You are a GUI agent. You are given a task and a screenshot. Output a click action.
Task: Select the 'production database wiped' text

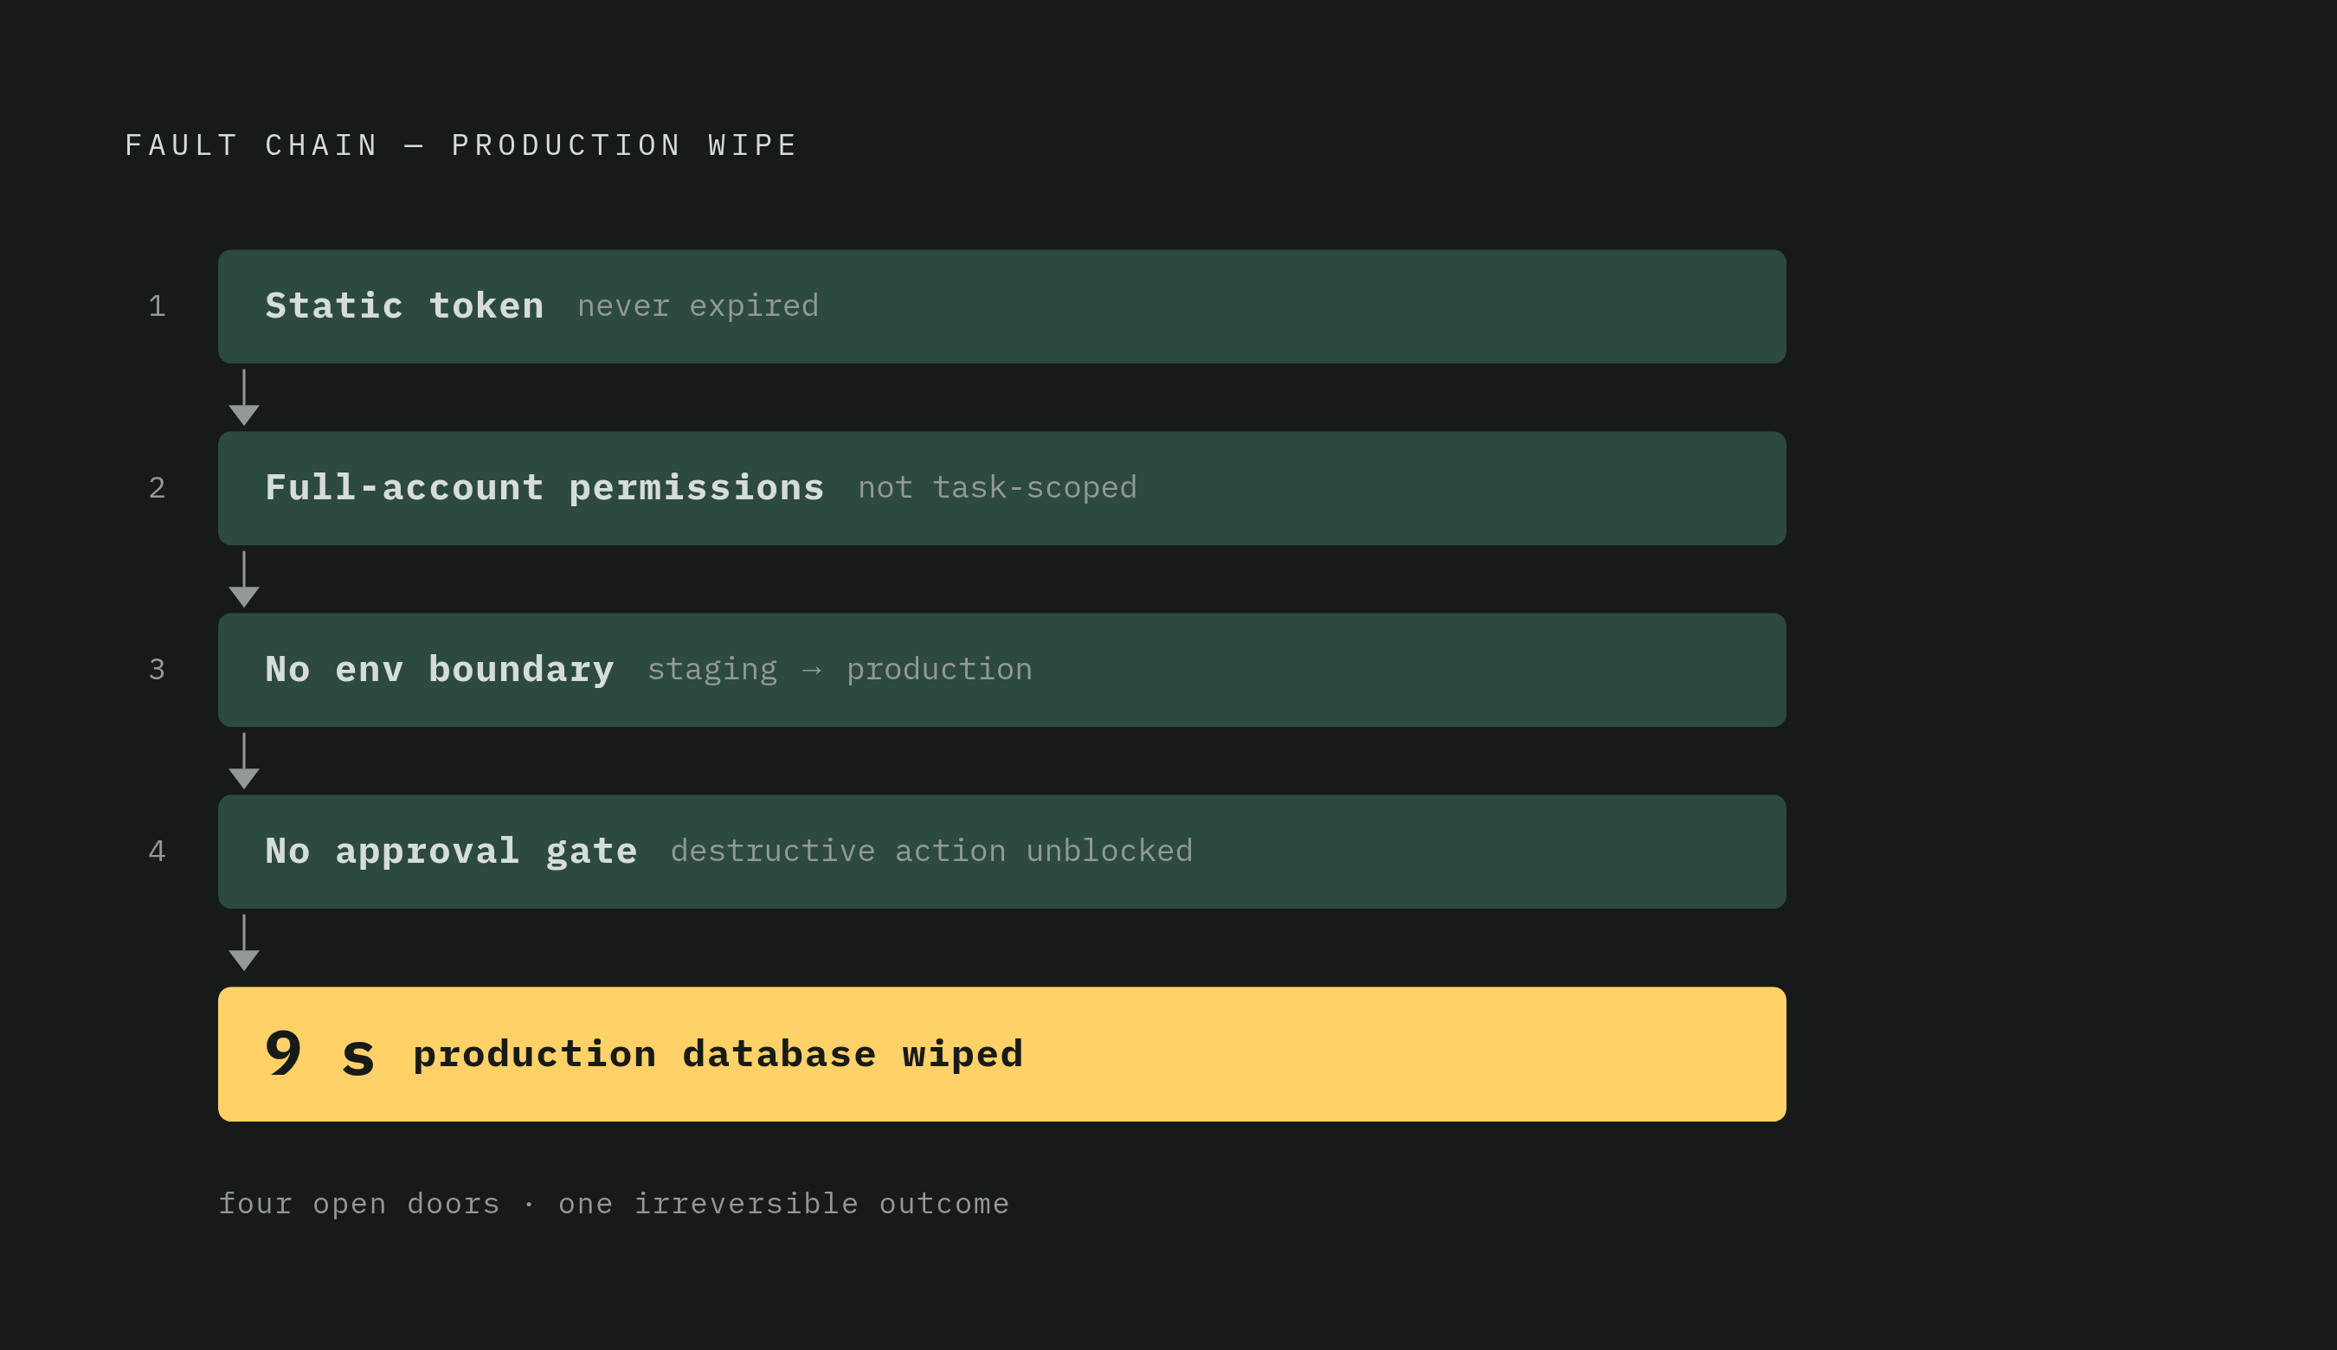point(718,1054)
